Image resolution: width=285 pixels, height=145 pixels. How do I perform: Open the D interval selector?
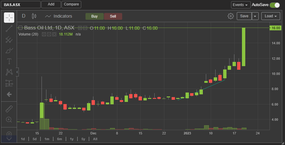(x=24, y=16)
